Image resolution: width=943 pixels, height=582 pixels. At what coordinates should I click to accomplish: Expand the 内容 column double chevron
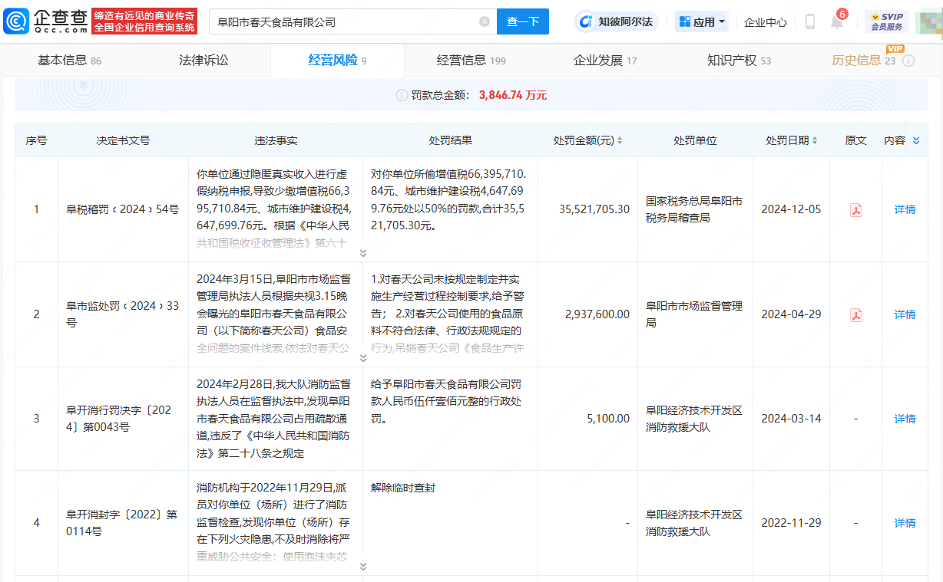coord(915,140)
